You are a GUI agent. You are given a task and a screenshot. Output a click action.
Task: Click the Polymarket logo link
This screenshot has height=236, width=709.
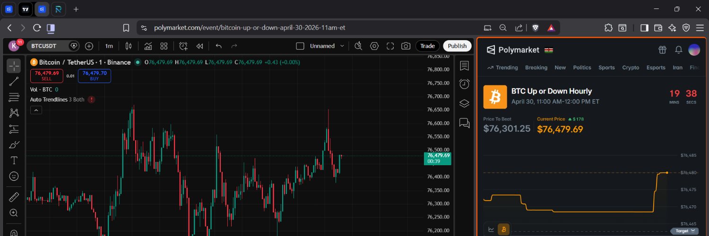(x=514, y=50)
